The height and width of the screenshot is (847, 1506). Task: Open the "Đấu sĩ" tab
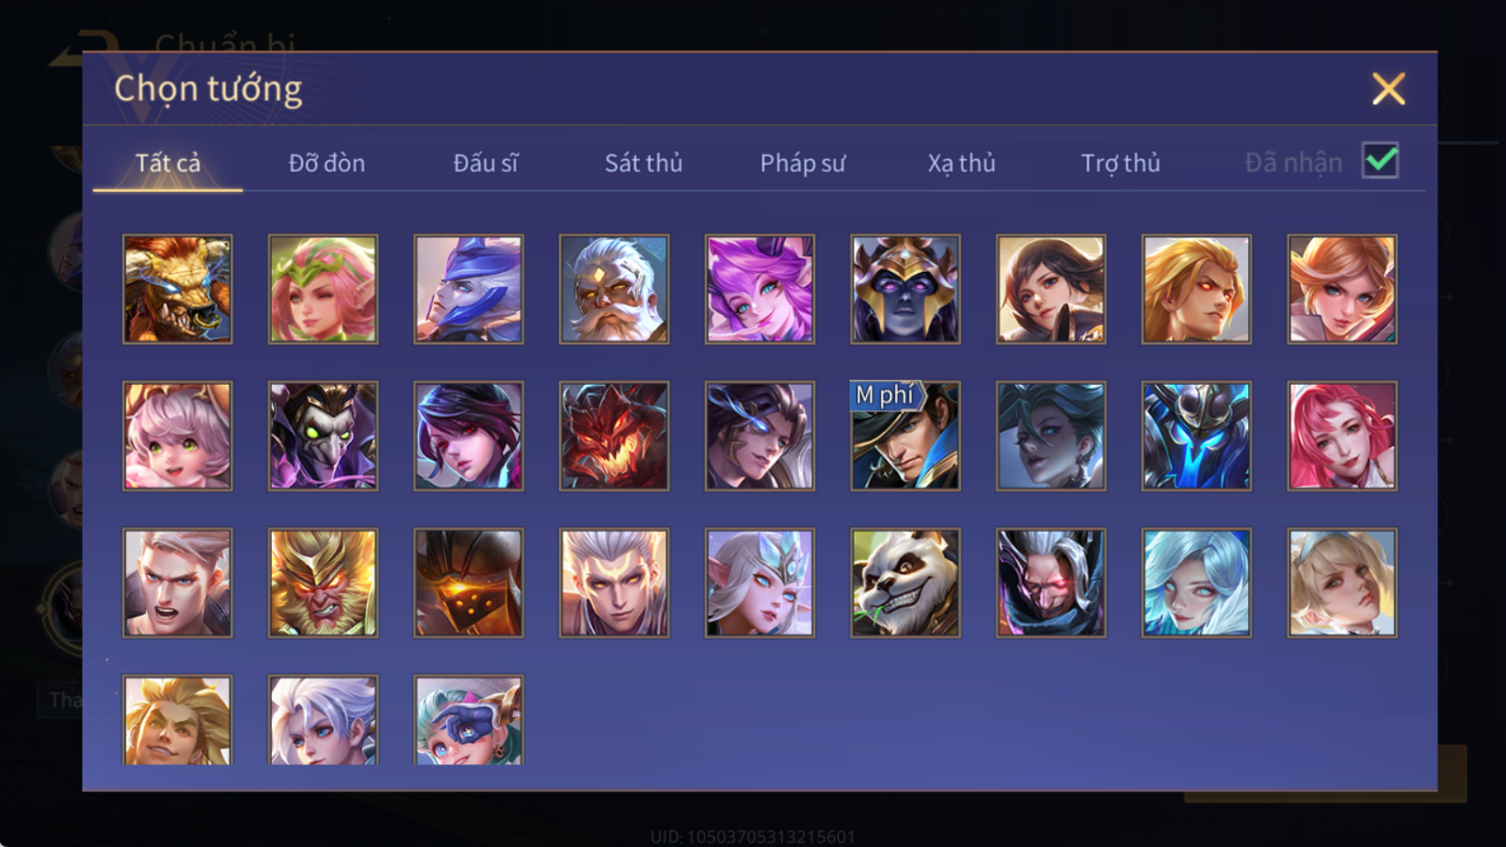click(x=486, y=163)
